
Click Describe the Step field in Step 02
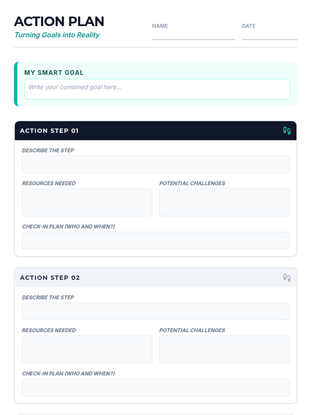[x=155, y=311]
